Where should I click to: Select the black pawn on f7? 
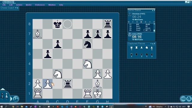pos(88,34)
